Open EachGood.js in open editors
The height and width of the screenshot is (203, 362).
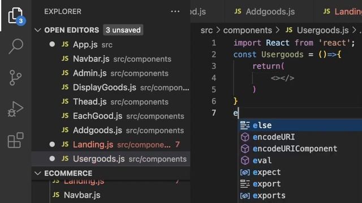pos(111,116)
